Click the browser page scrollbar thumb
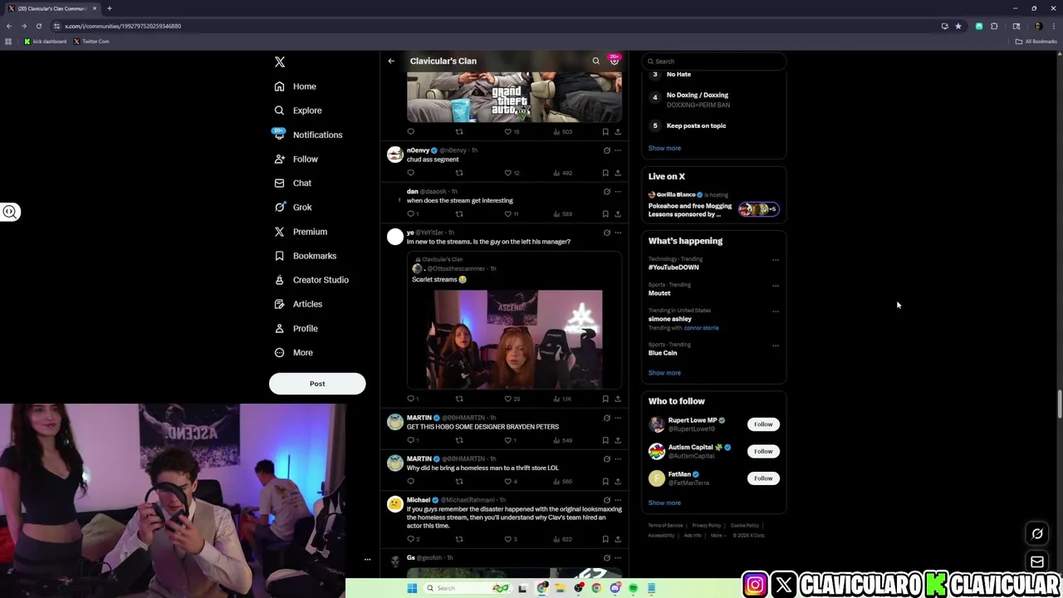This screenshot has height=598, width=1063. [1059, 404]
